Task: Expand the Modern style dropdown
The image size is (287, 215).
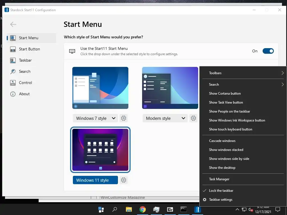Action: 165,118
